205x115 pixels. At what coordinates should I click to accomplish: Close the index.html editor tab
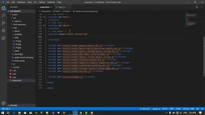pyautogui.click(x=51, y=7)
